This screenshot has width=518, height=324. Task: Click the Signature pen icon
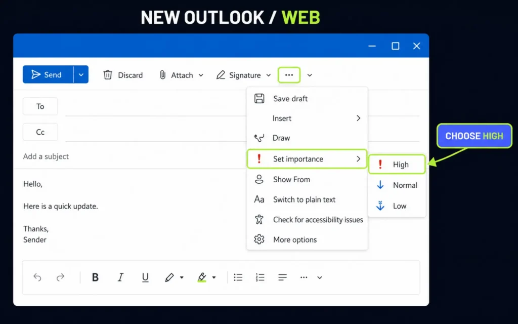coord(221,75)
